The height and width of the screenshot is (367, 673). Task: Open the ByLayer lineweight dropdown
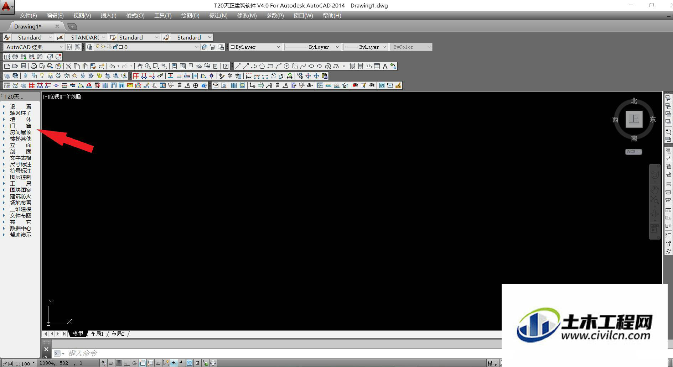[366, 47]
